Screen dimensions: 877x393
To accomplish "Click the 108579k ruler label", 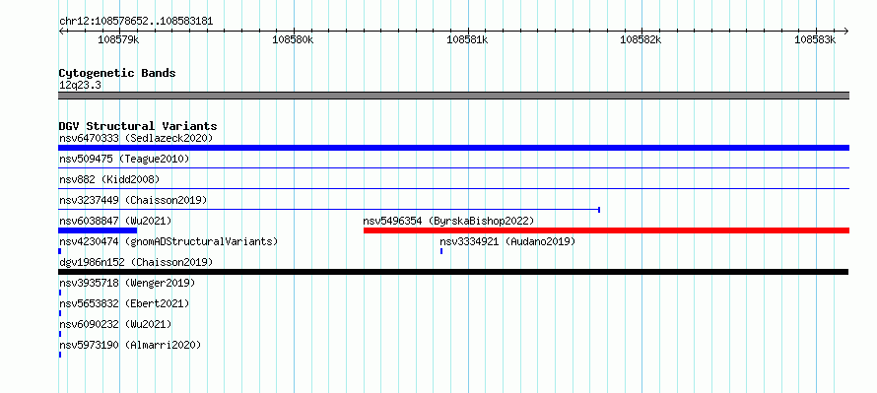I will pyautogui.click(x=118, y=39).
